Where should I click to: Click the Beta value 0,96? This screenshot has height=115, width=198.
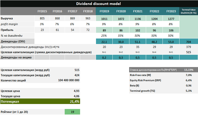tap(188, 86)
